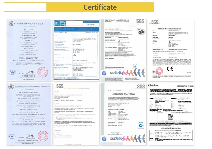Open the Verification of Compliance certificate thumbnail
212x149 pixels.
pyautogui.click(x=171, y=50)
